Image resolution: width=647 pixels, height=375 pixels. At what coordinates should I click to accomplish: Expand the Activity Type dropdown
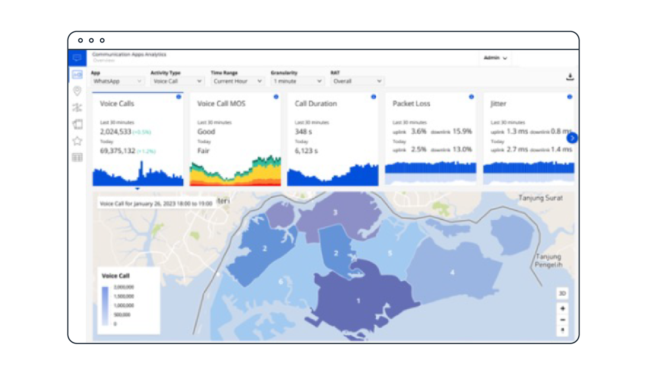177,81
